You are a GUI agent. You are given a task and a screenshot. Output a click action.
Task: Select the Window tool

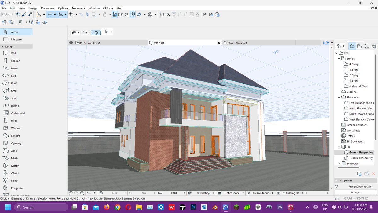click(16, 128)
